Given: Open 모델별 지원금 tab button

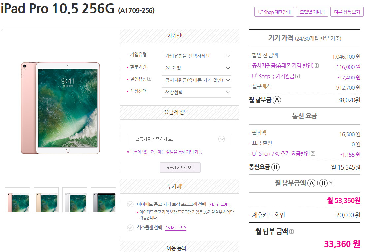Looking at the screenshot, I should coord(312,12).
